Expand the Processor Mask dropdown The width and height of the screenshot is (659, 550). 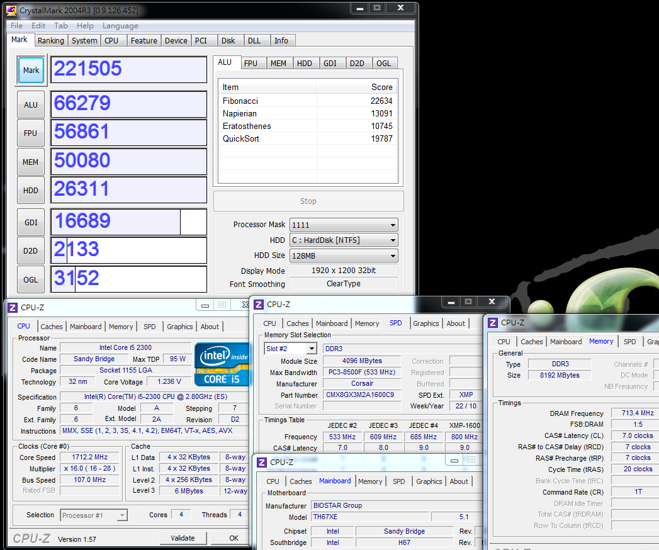pos(393,225)
